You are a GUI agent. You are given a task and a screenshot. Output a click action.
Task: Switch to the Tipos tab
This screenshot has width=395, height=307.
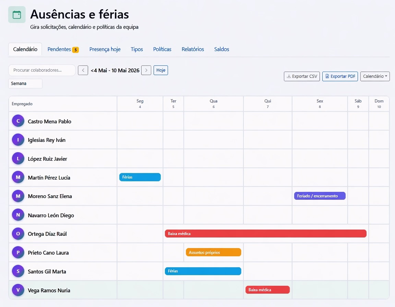pyautogui.click(x=137, y=49)
